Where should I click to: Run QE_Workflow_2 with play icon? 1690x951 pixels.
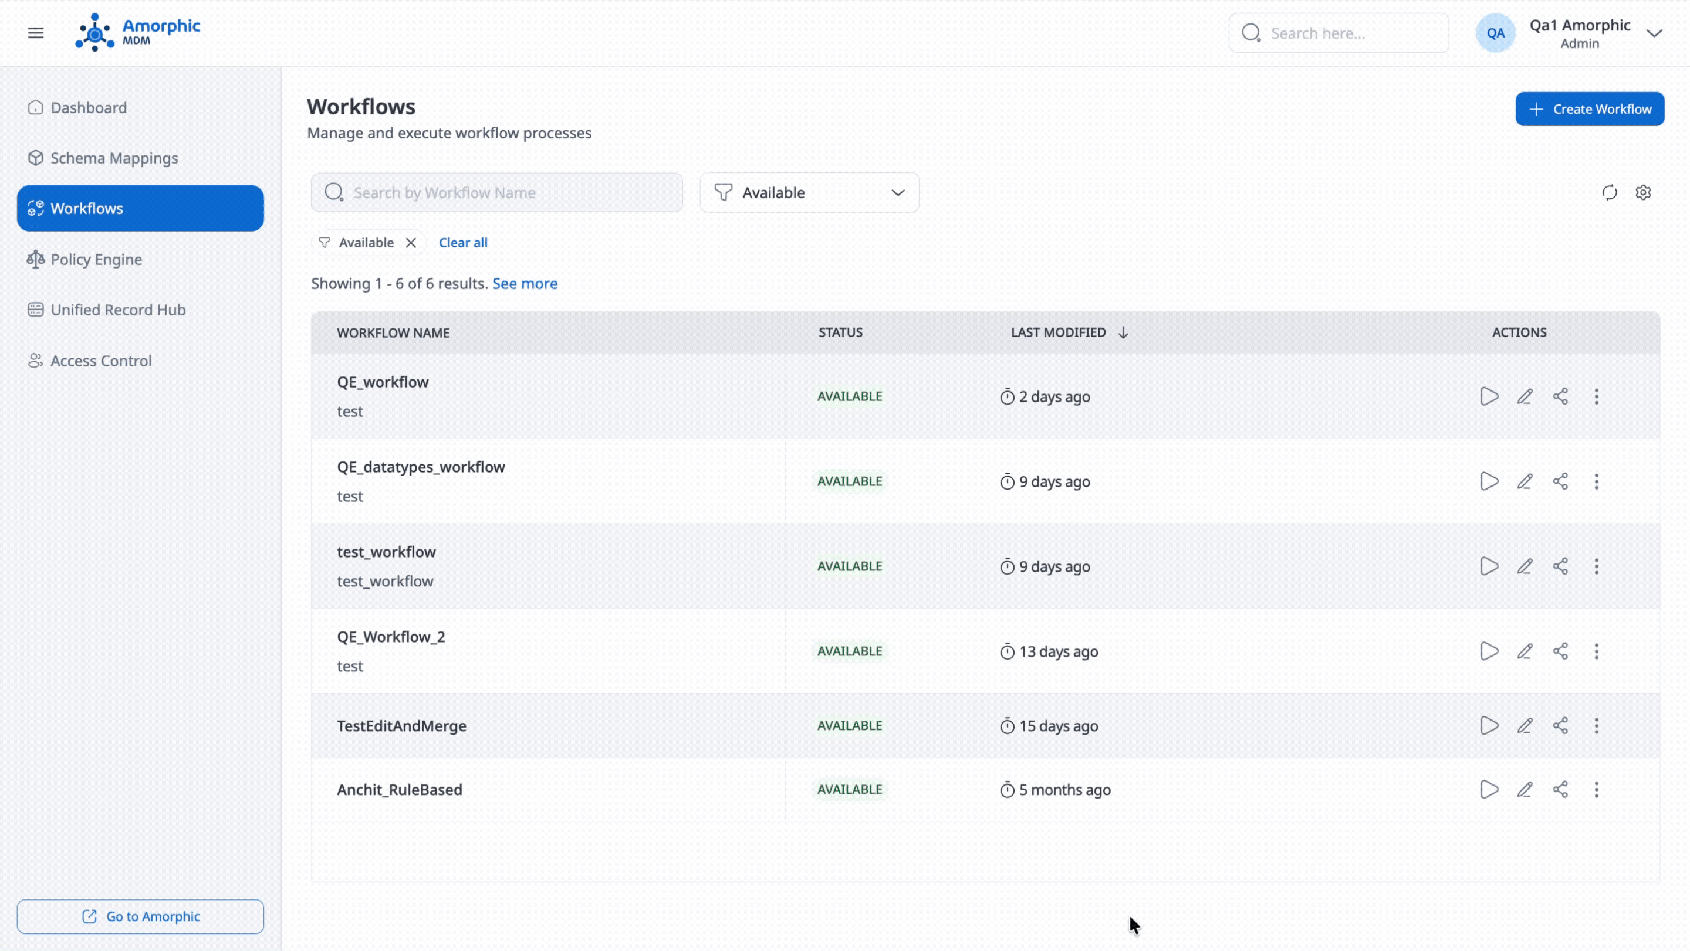pos(1489,651)
